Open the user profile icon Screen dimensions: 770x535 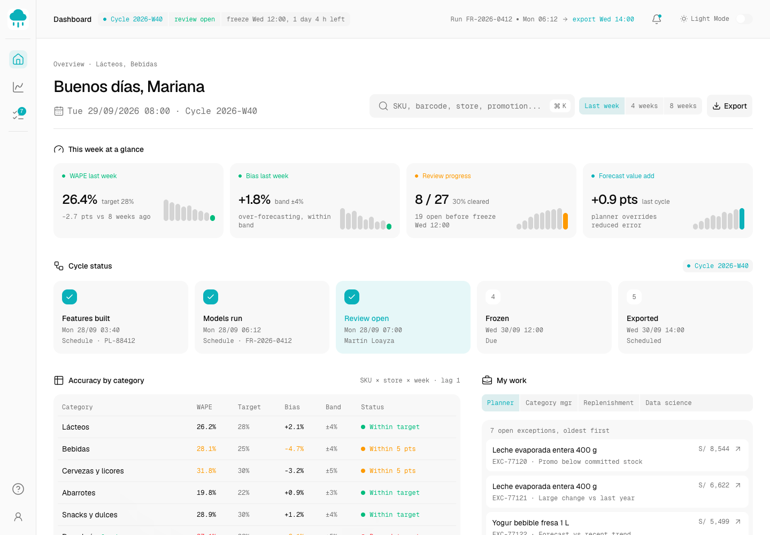18,517
